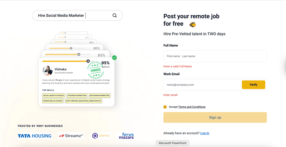
Task: Click the Forvis Mazars logo
Action: (126, 136)
